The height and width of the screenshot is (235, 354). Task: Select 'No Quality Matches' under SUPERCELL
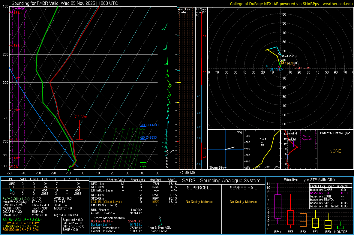click(199, 202)
